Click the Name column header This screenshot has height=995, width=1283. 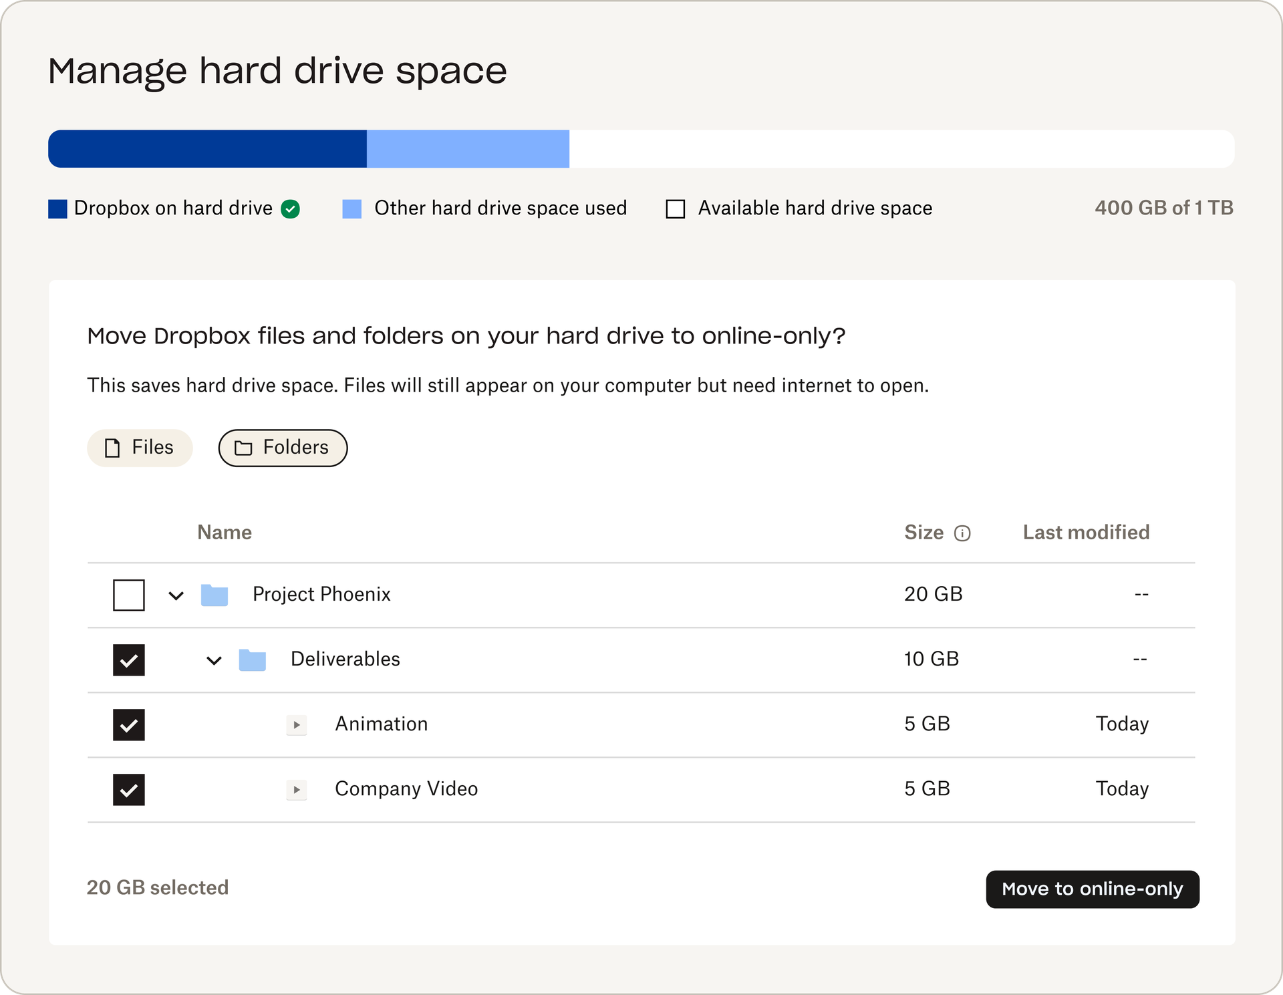pos(225,532)
